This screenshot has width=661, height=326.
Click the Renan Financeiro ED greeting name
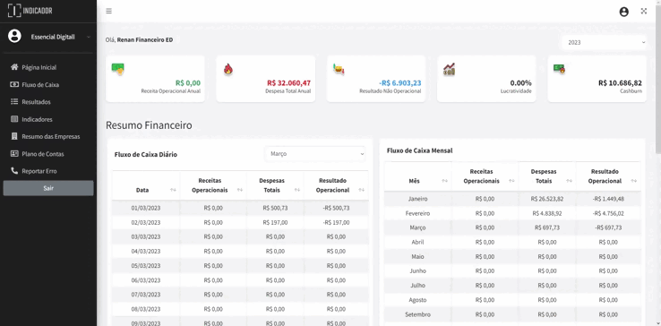point(145,39)
